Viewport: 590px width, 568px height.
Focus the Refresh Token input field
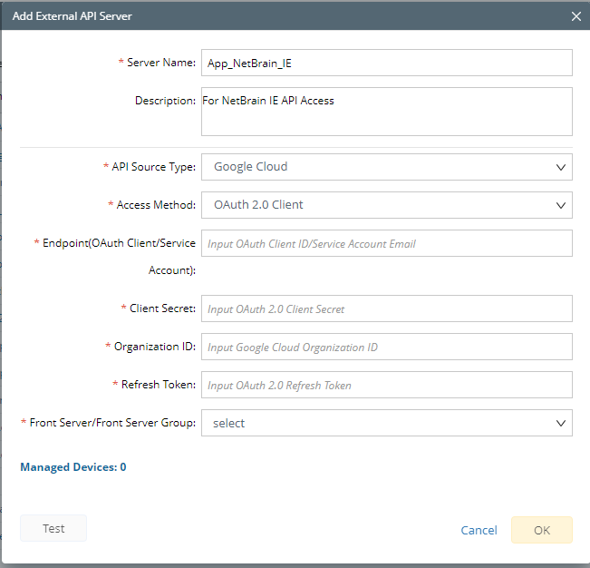[x=386, y=385]
